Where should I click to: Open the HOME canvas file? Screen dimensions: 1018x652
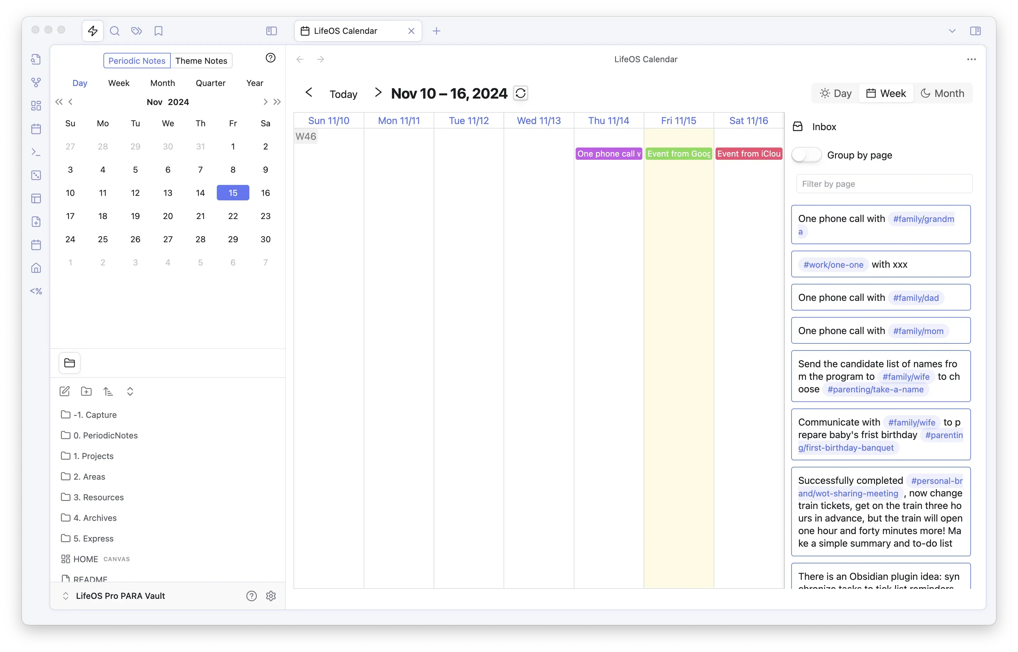tap(95, 559)
